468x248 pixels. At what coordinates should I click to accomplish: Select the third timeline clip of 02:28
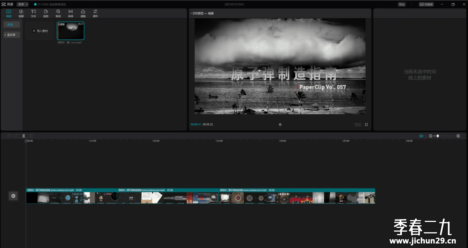tap(297, 196)
